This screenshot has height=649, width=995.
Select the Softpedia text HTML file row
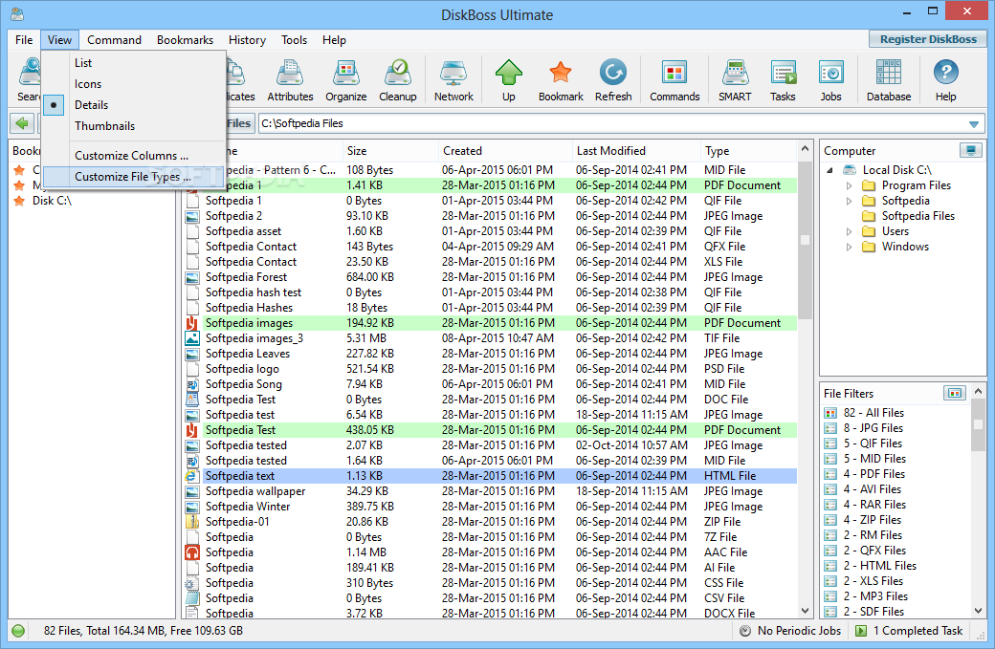click(490, 476)
